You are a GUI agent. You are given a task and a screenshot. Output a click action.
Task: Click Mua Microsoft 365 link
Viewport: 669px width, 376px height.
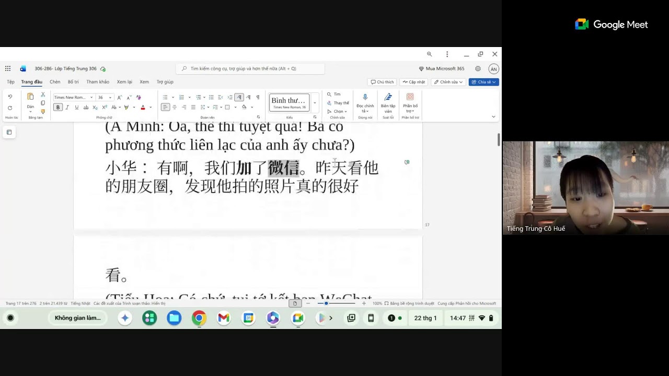tap(442, 68)
